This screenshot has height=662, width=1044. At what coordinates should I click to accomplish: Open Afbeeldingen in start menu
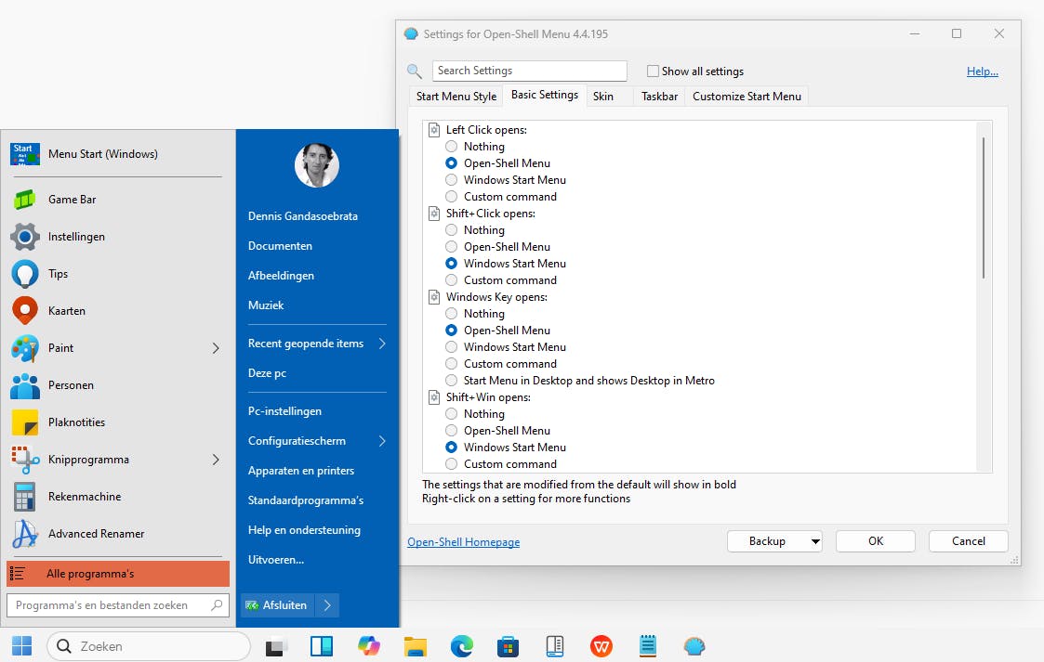(281, 275)
